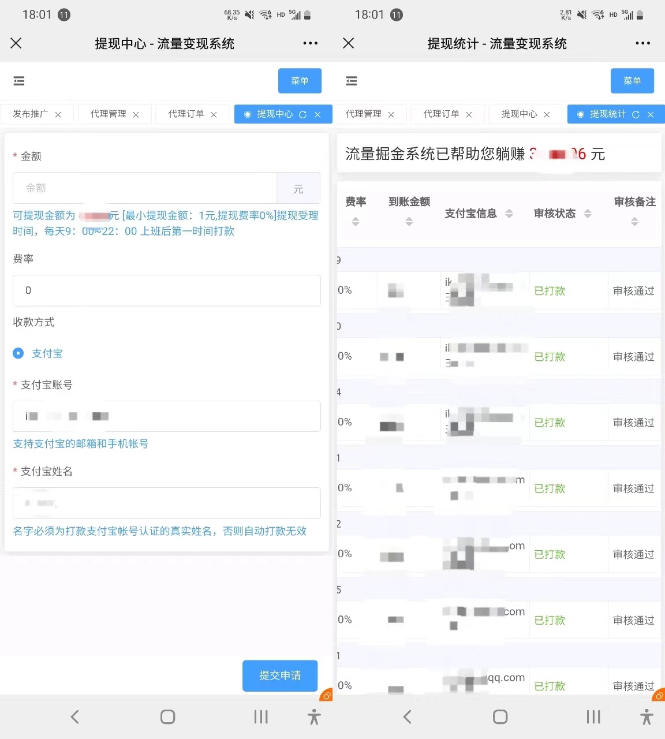Click the 元 unit addon beside amount field
The image size is (665, 739).
pyautogui.click(x=298, y=188)
